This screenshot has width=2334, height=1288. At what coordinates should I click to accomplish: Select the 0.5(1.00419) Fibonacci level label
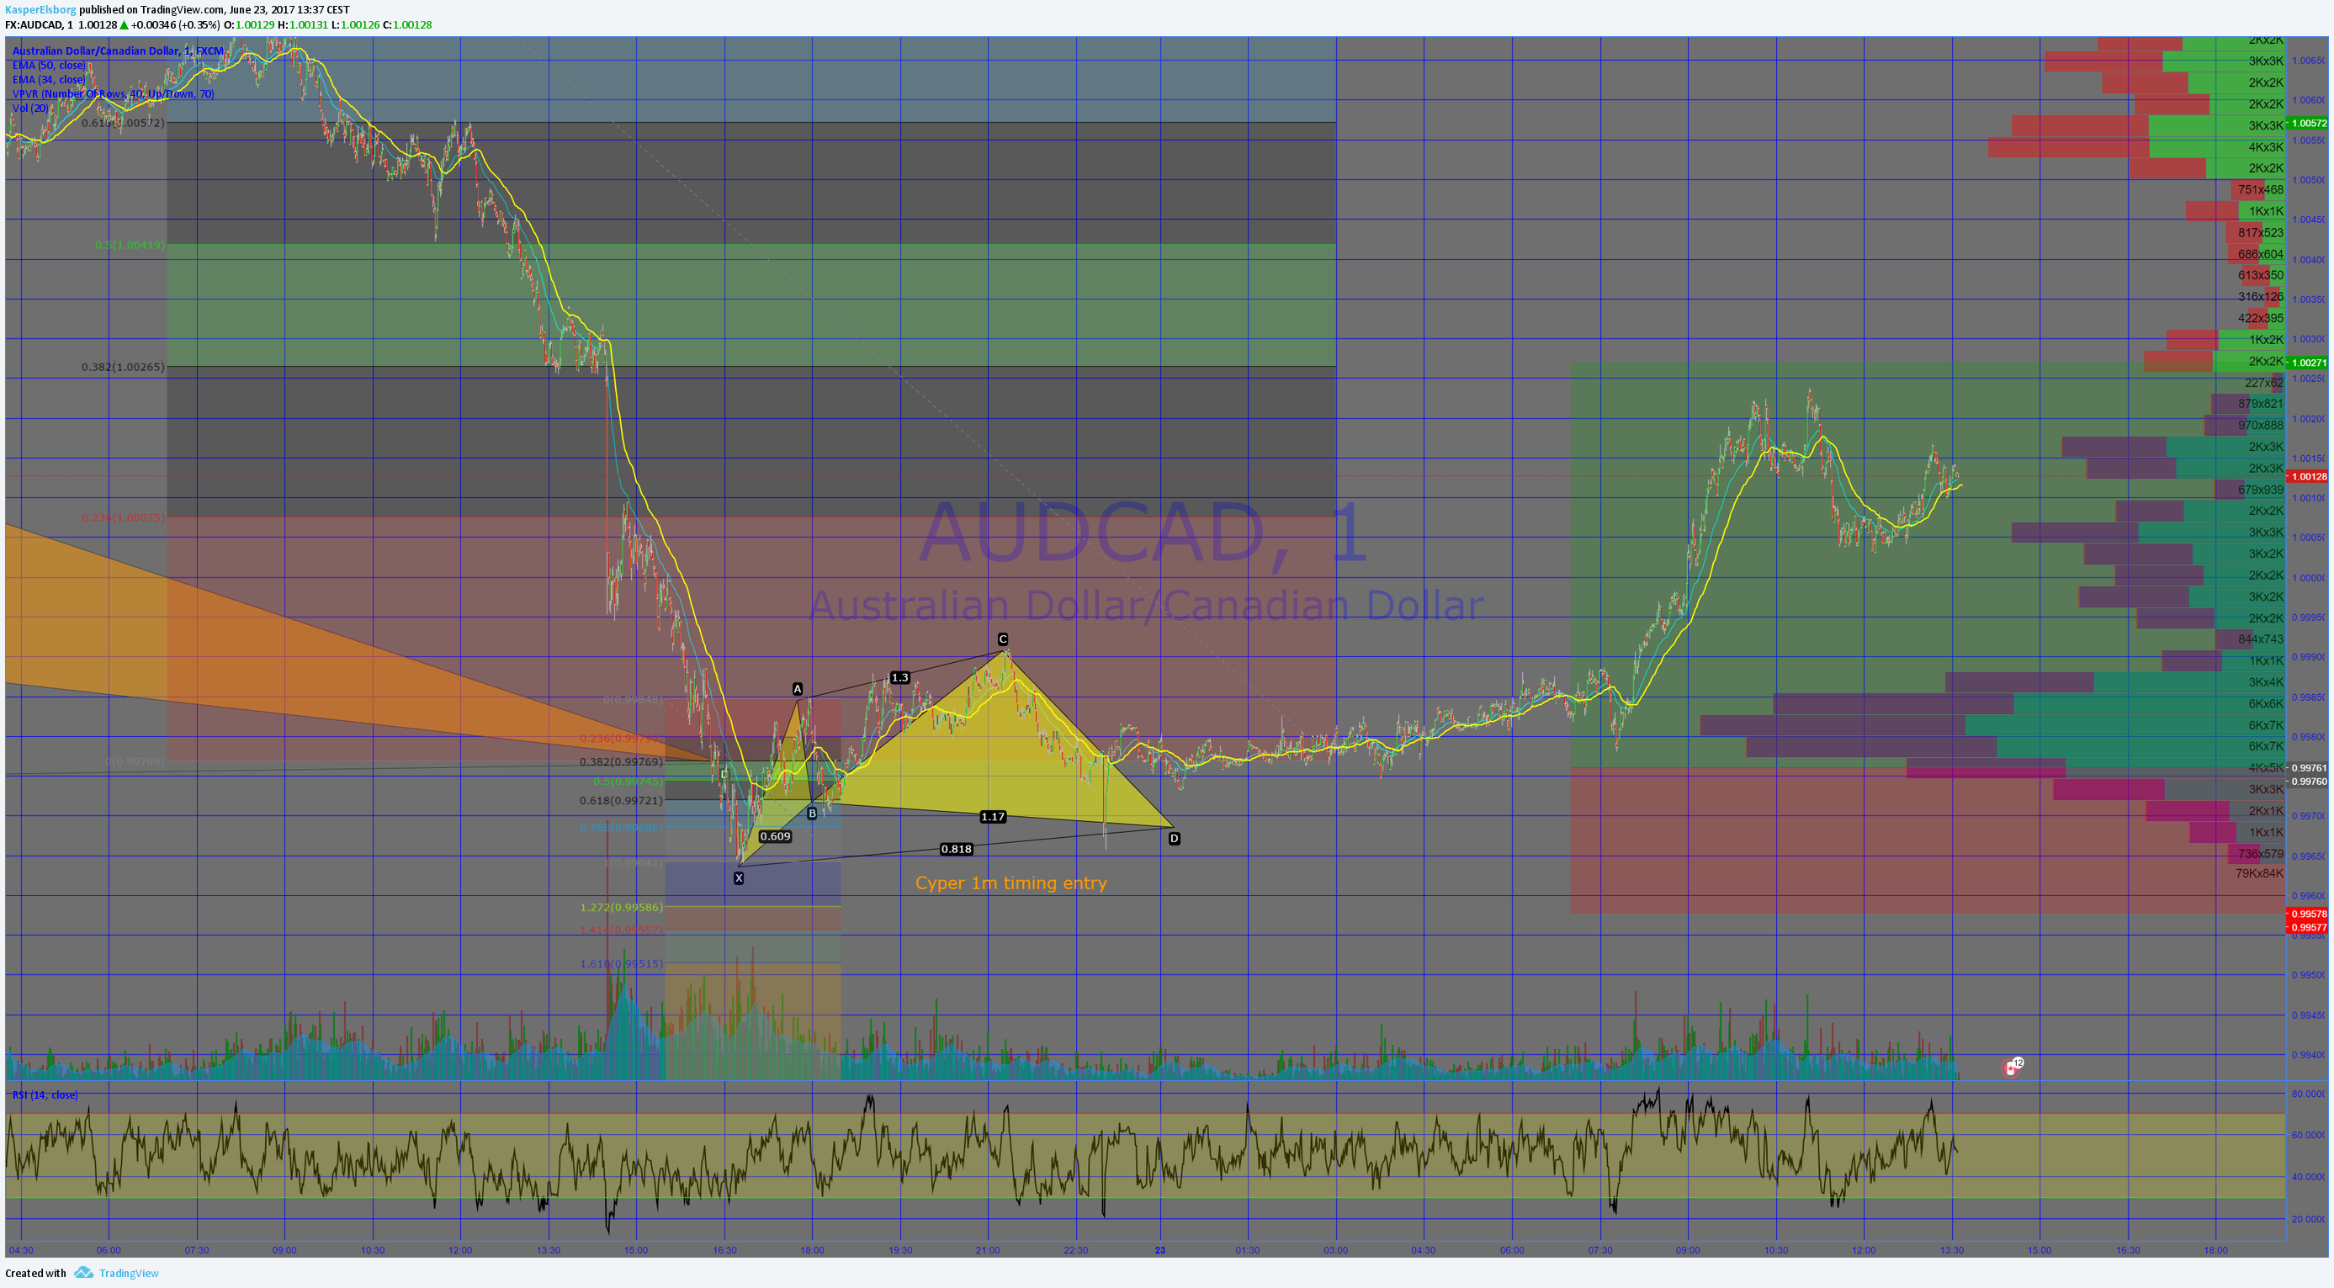point(130,246)
